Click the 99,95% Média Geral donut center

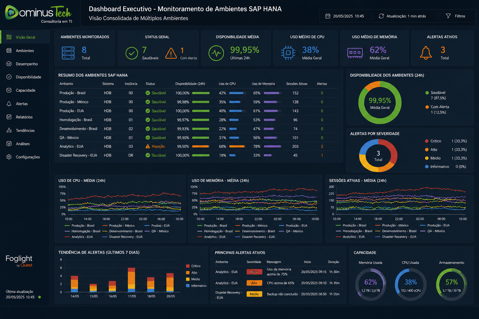tap(380, 103)
